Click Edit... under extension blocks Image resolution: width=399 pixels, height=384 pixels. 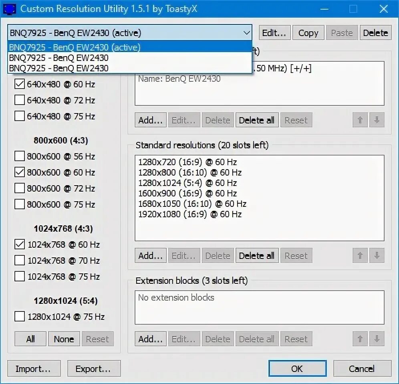pos(184,339)
